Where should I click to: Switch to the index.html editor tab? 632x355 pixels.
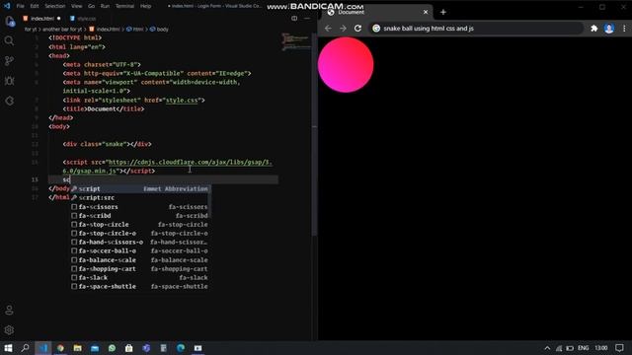click(41, 19)
